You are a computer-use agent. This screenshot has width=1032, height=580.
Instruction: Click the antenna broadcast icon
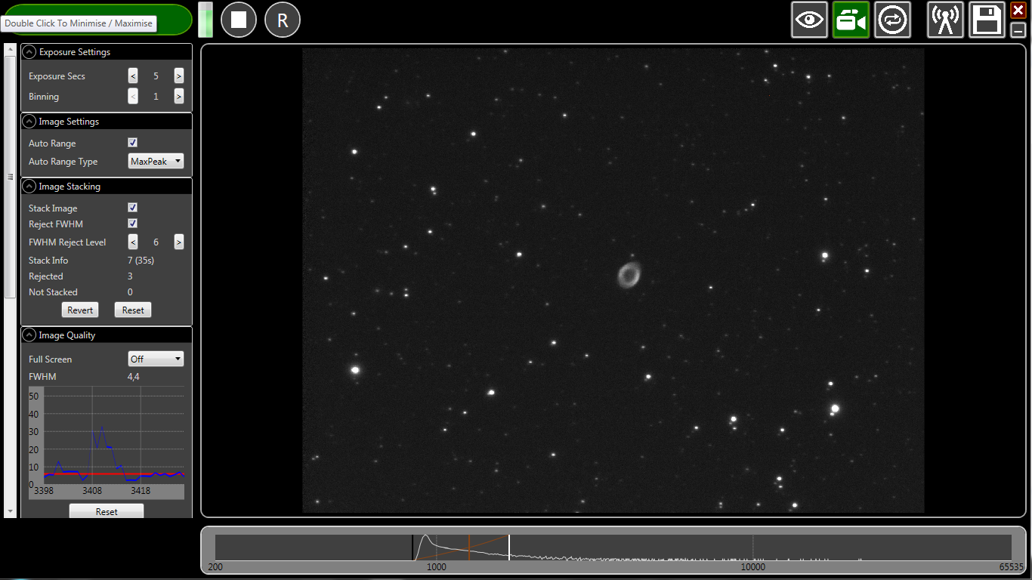coord(946,20)
